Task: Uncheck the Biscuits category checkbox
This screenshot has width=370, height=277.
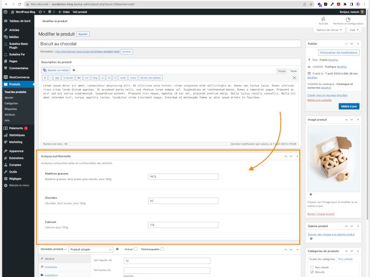Action: tap(312, 272)
